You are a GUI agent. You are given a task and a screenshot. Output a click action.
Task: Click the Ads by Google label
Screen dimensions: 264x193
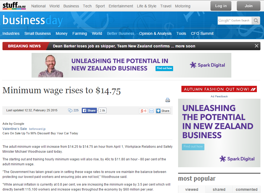(13, 124)
